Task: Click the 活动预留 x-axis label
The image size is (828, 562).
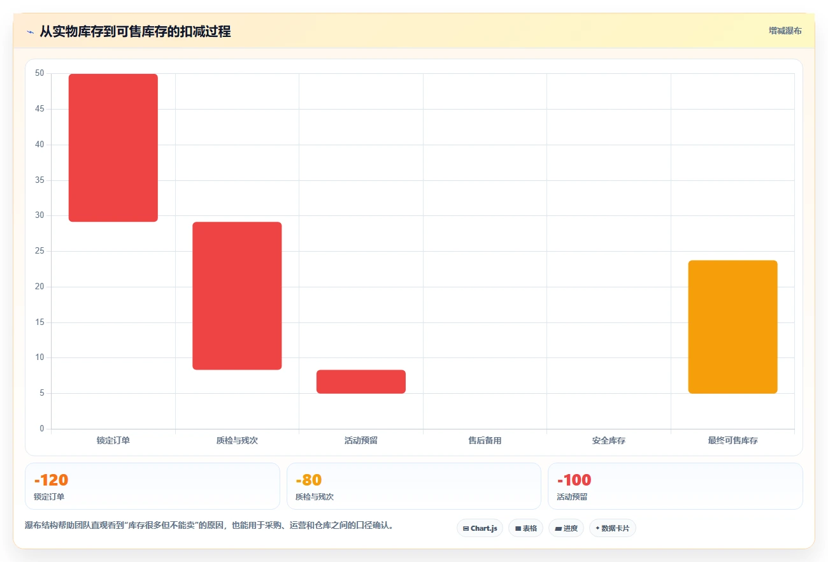Action: point(361,440)
